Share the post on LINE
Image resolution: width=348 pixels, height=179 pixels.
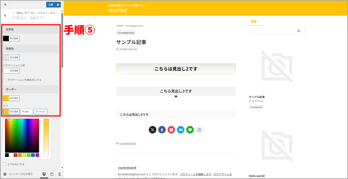(190, 130)
